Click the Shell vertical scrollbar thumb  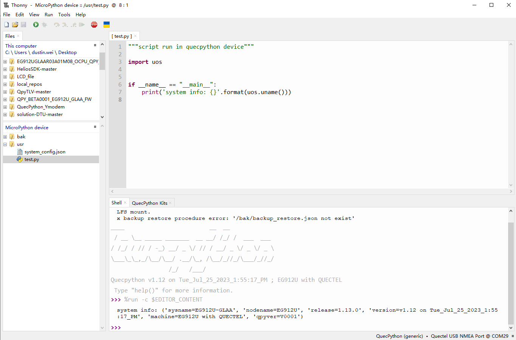[x=511, y=272]
